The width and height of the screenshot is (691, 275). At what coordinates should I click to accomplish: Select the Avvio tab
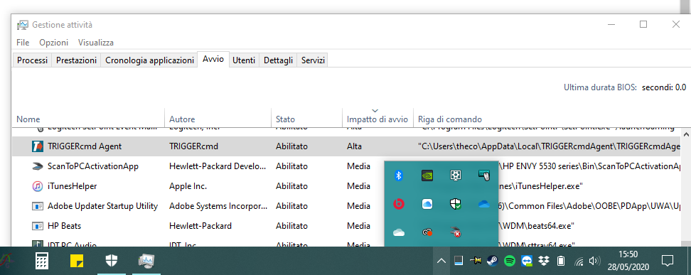(x=213, y=60)
